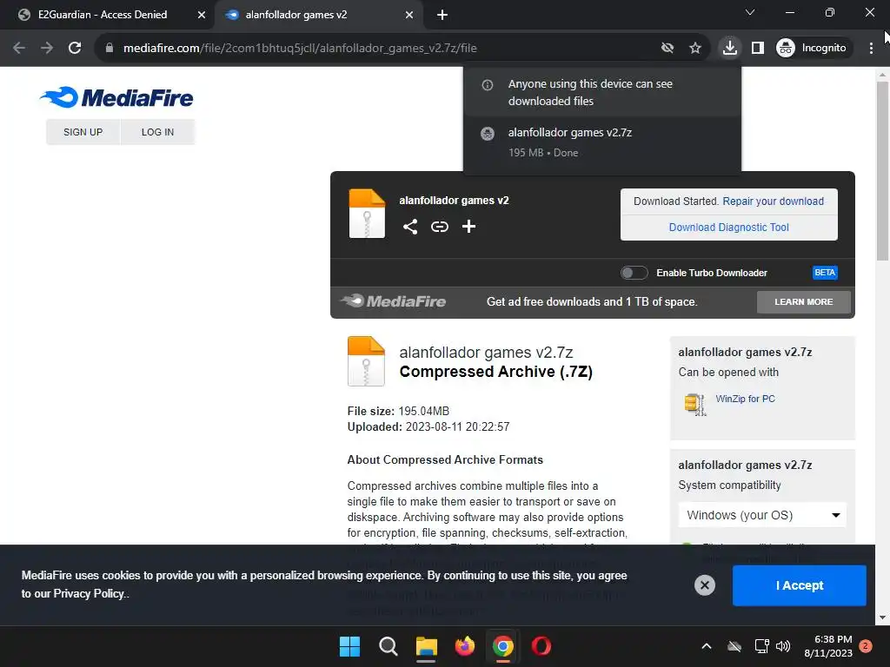Image resolution: width=890 pixels, height=667 pixels.
Task: Open Windows taskbar search
Action: (x=389, y=646)
